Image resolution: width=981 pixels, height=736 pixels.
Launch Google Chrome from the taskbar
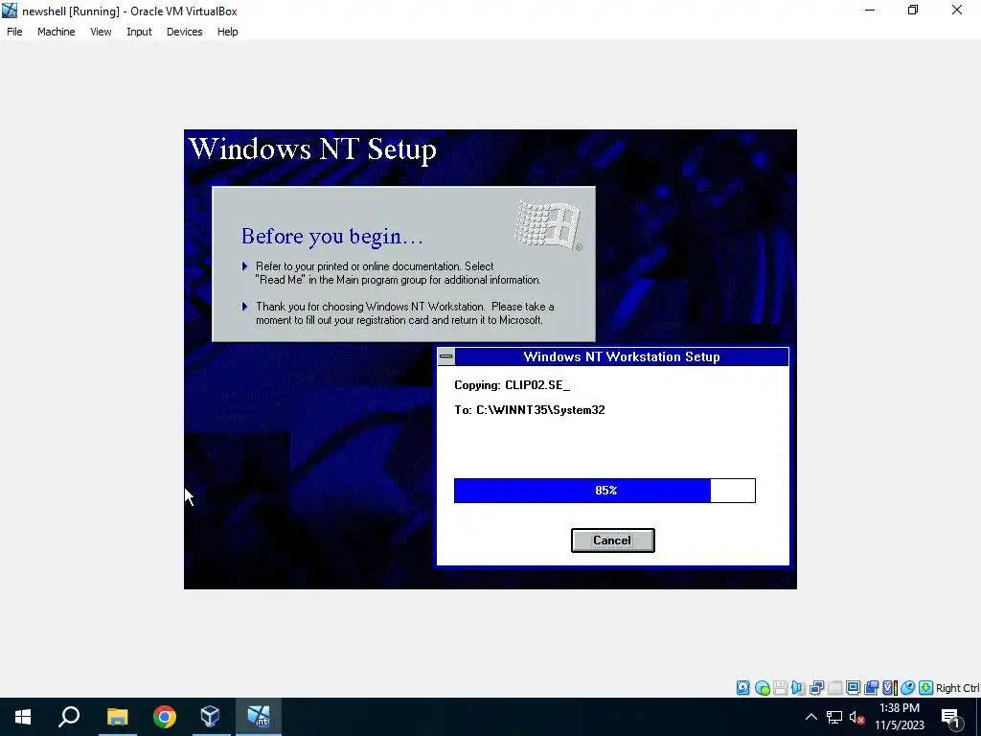tap(164, 717)
